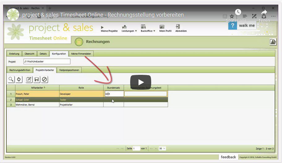Viewport: 282px width, 163px height.
Task: Click the search magnifier toolbar icon
Action: pos(11,79)
